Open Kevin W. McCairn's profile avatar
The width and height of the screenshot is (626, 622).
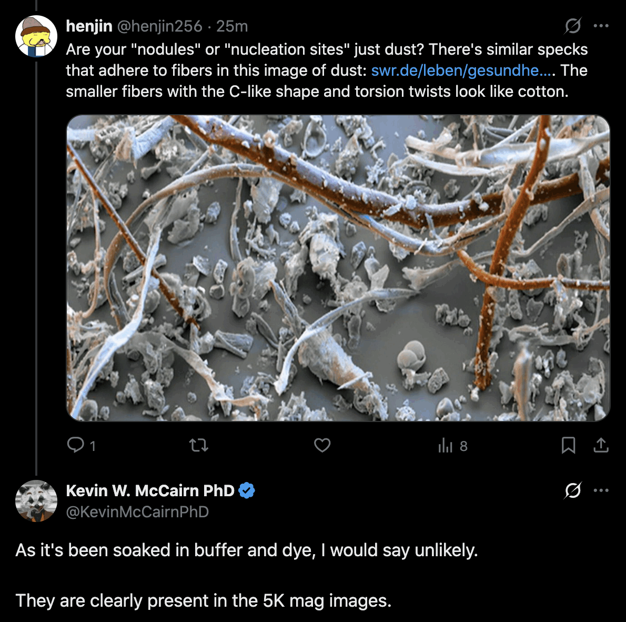(36, 500)
